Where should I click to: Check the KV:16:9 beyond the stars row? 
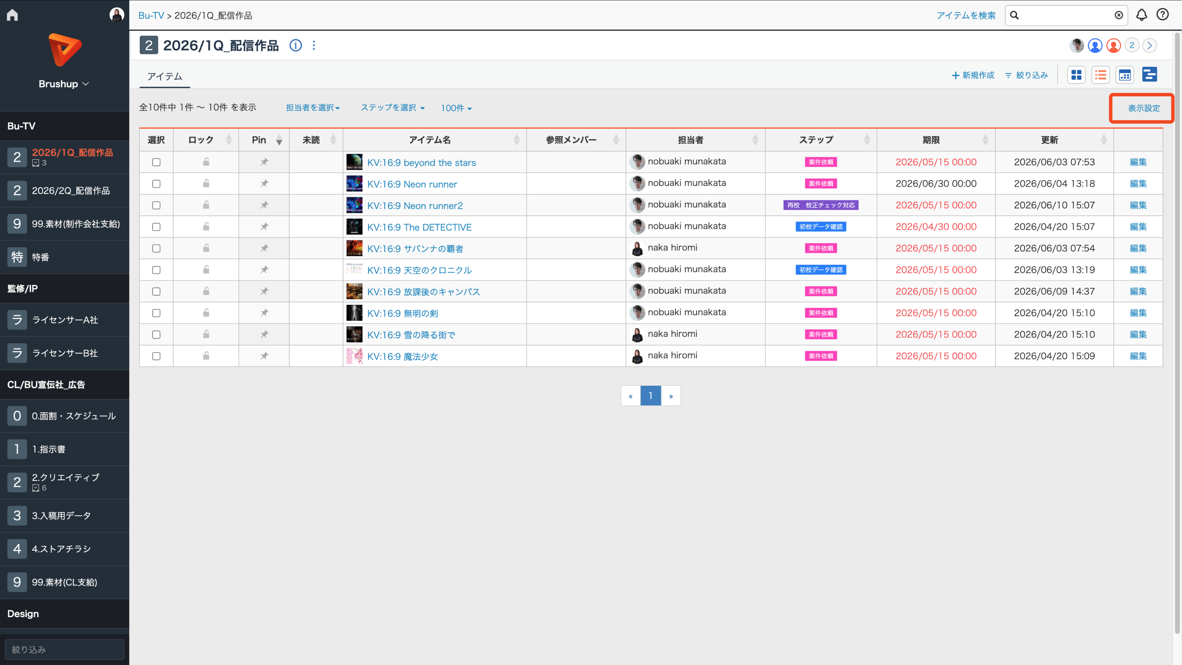tap(156, 162)
